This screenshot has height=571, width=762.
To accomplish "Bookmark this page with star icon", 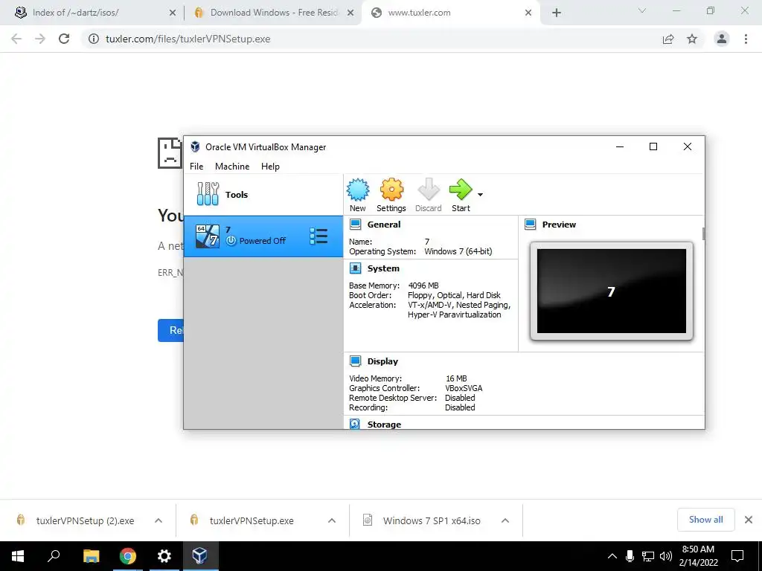I will 692,39.
